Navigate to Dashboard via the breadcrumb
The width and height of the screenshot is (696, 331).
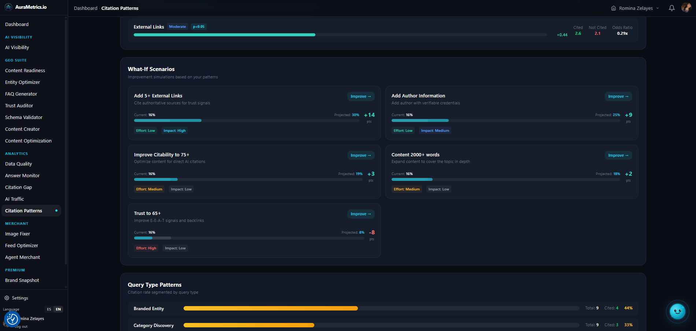pos(85,8)
